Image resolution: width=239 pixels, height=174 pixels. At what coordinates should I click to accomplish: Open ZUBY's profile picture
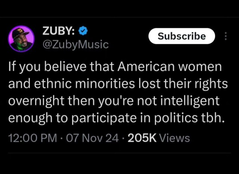(21, 39)
